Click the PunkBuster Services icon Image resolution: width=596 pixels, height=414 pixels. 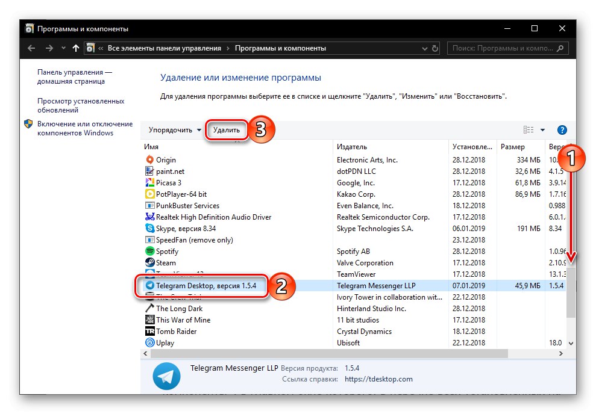(150, 206)
